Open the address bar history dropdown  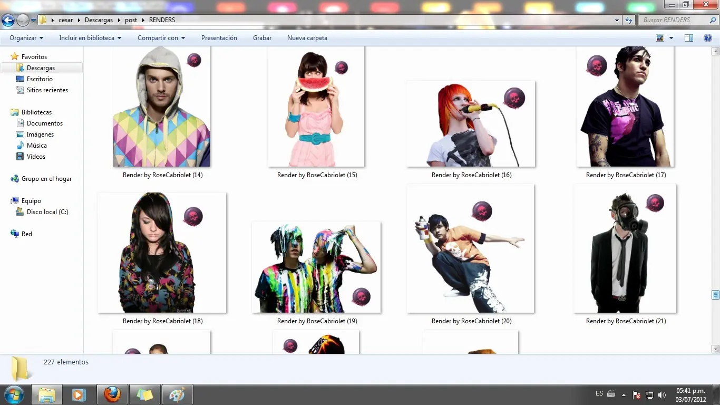[x=617, y=20]
